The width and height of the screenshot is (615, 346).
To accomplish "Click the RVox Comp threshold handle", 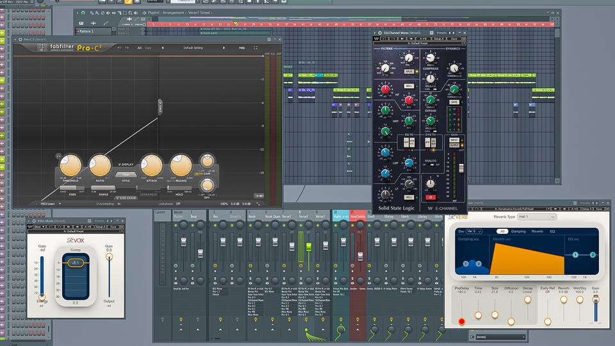I will [76, 263].
